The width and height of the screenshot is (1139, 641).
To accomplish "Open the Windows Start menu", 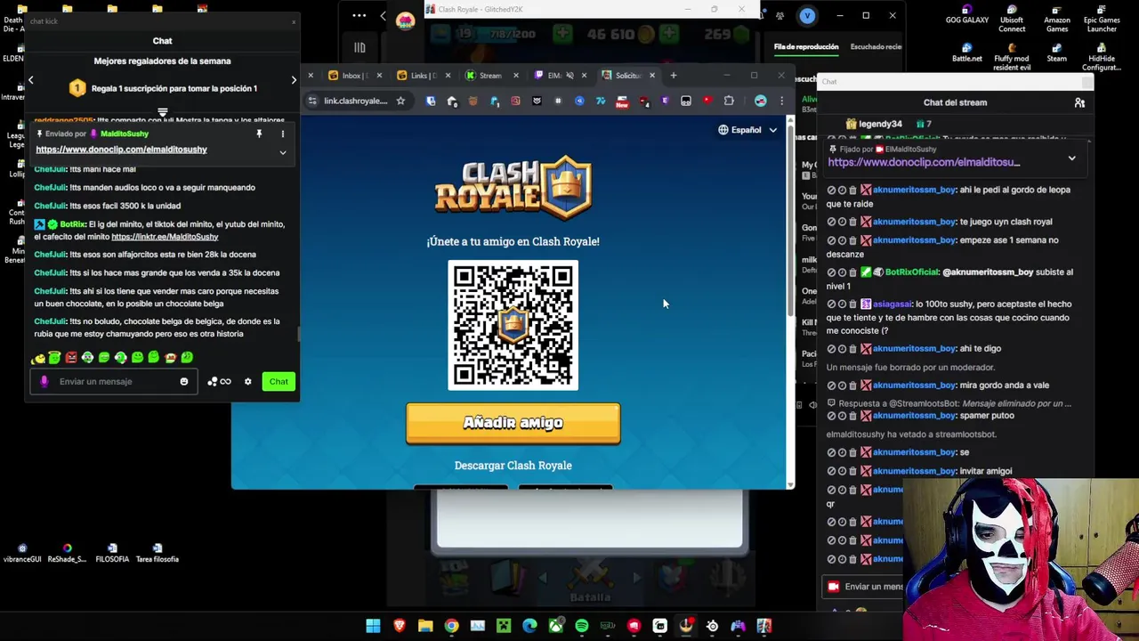I will point(373,626).
